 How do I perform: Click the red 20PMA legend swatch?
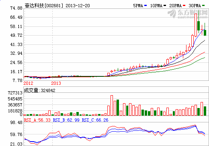(x=184, y=6)
